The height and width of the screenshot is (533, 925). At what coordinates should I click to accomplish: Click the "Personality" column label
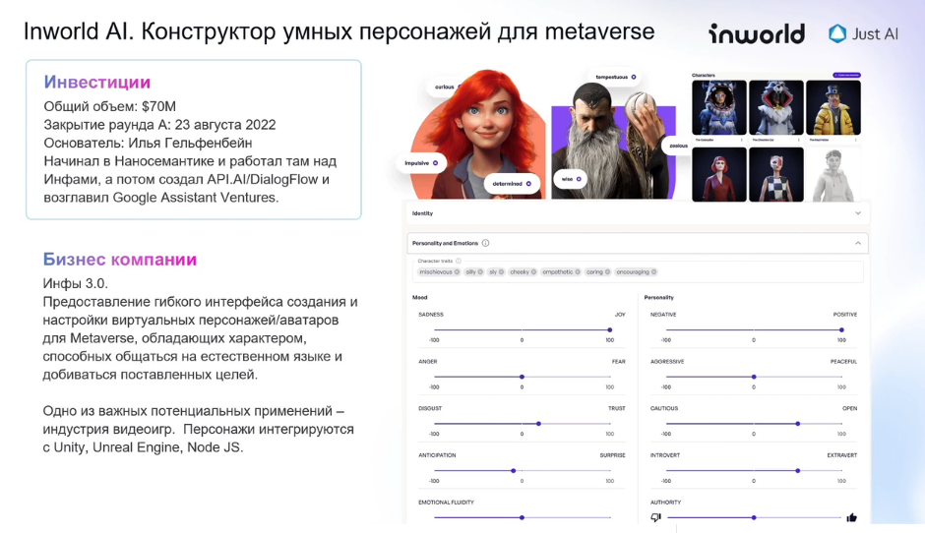point(659,298)
